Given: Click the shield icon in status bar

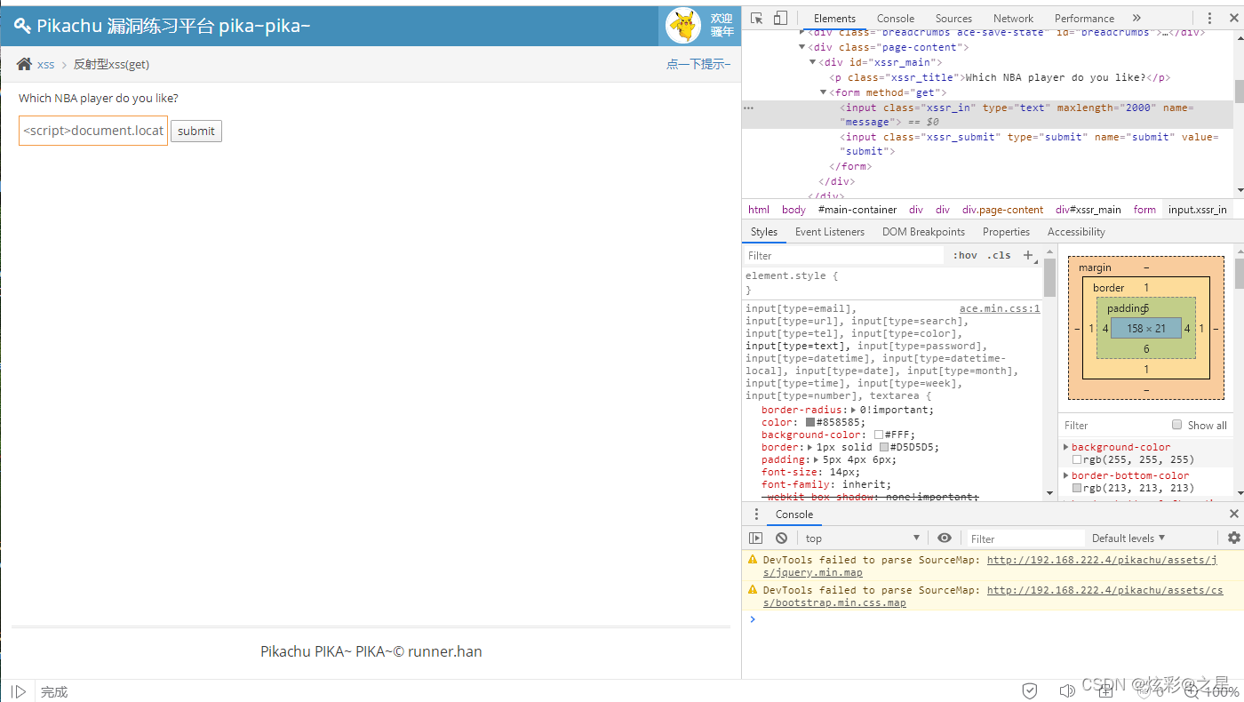Looking at the screenshot, I should tap(1030, 691).
